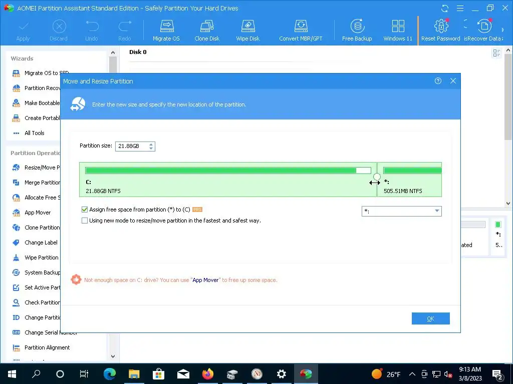Increase partition size with up arrow
The width and height of the screenshot is (513, 384).
tap(151, 144)
